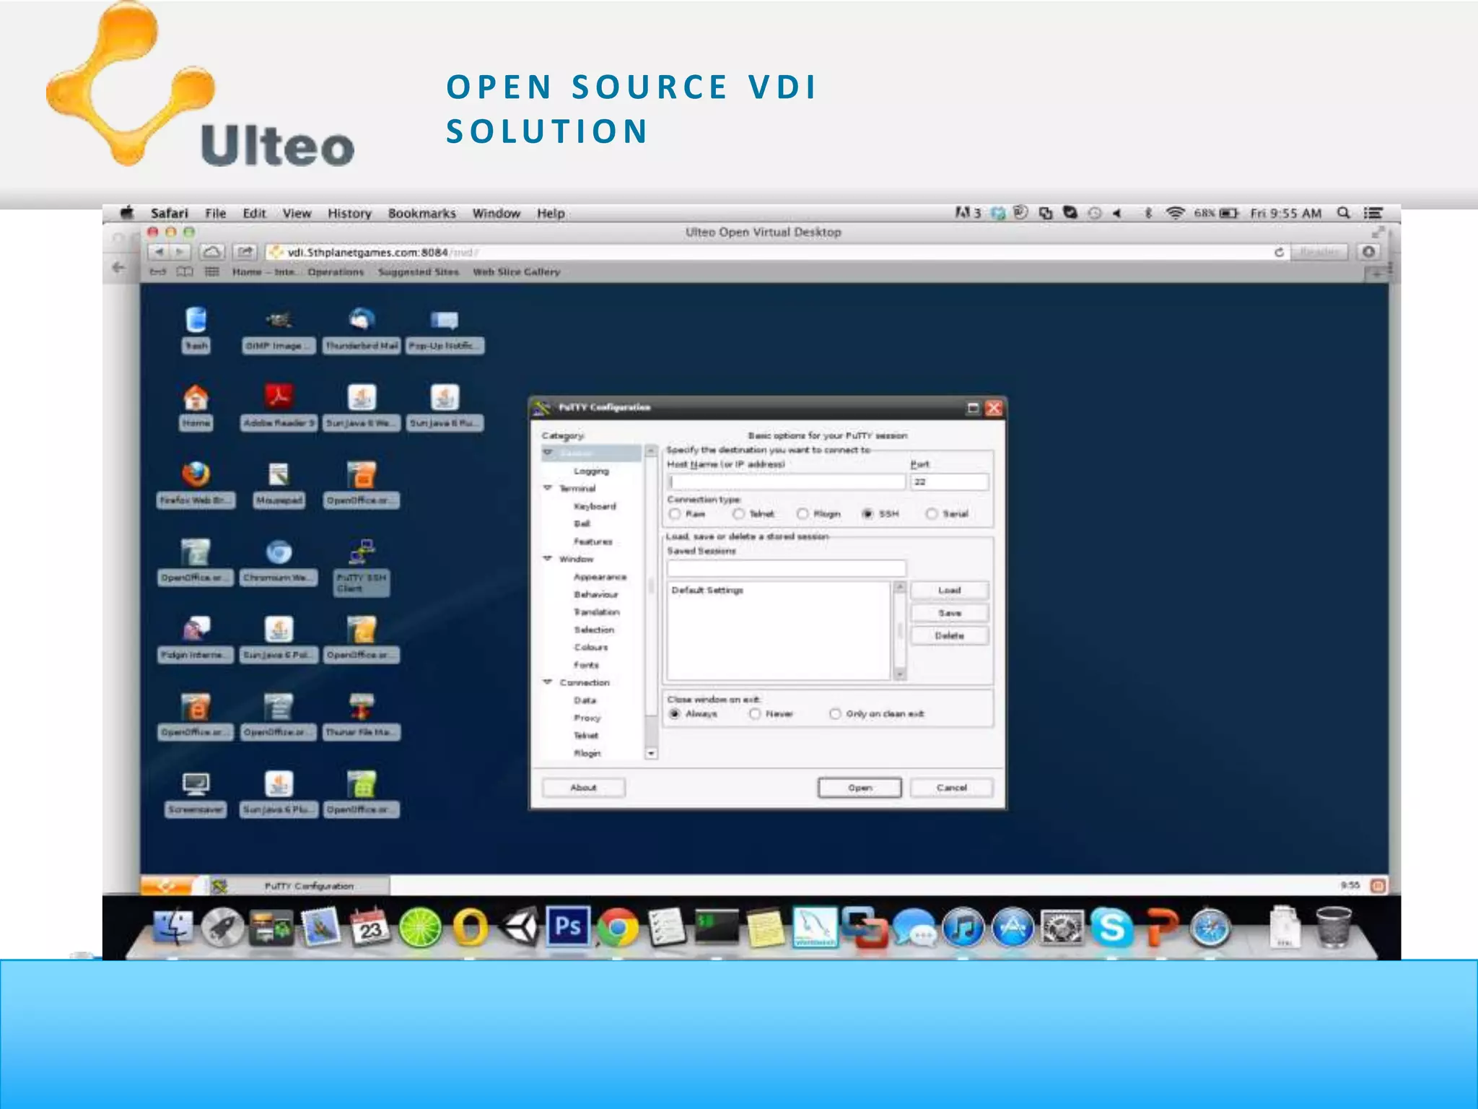Select the Serial connection type
This screenshot has width=1478, height=1109.
(932, 514)
